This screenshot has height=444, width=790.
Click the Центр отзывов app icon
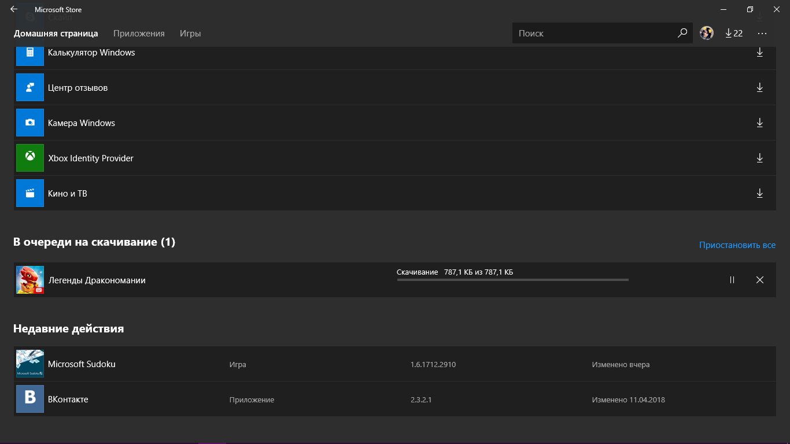pos(30,88)
